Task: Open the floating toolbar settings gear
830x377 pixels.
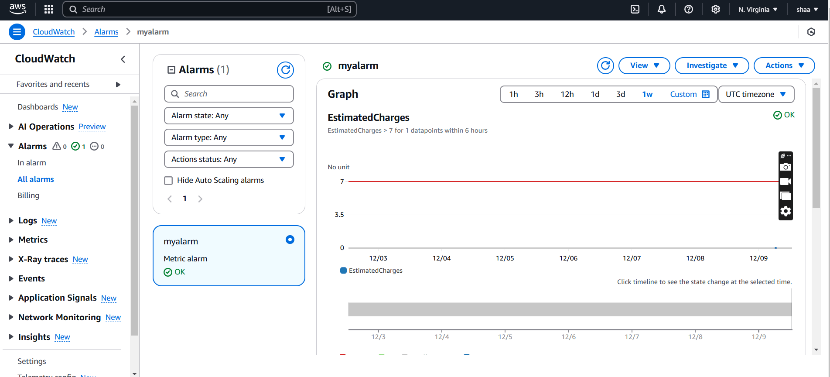Action: [x=786, y=211]
